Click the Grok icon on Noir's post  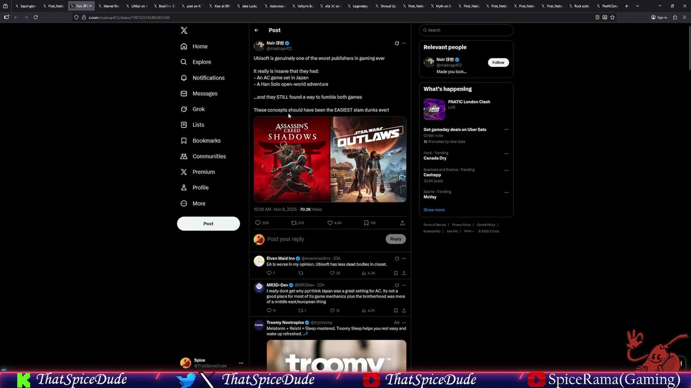(397, 43)
